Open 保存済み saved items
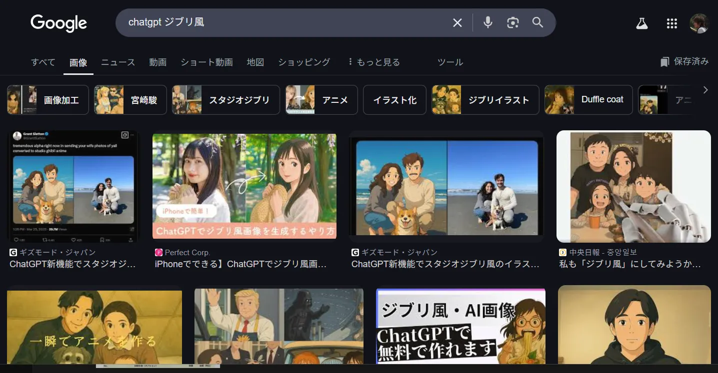The width and height of the screenshot is (718, 373). tap(684, 61)
